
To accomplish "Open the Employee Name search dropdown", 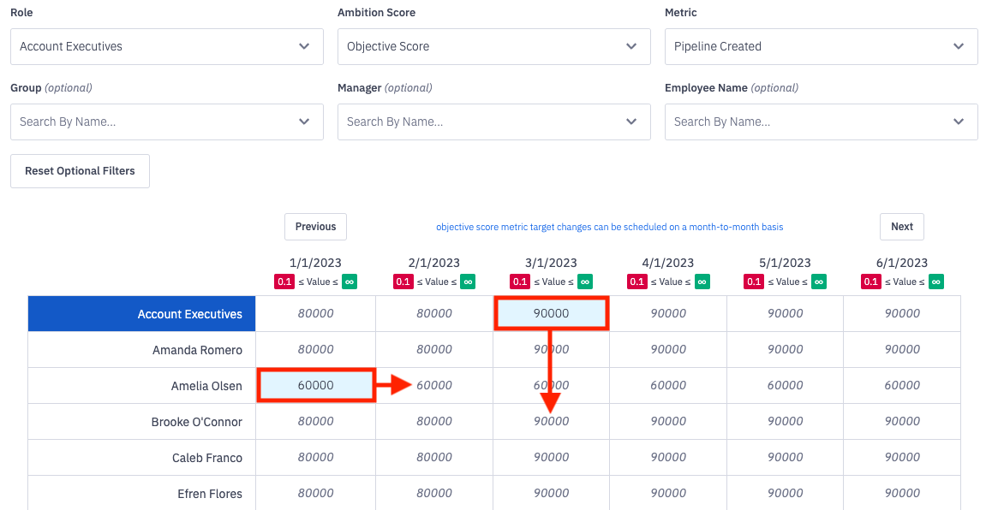I will pyautogui.click(x=821, y=122).
